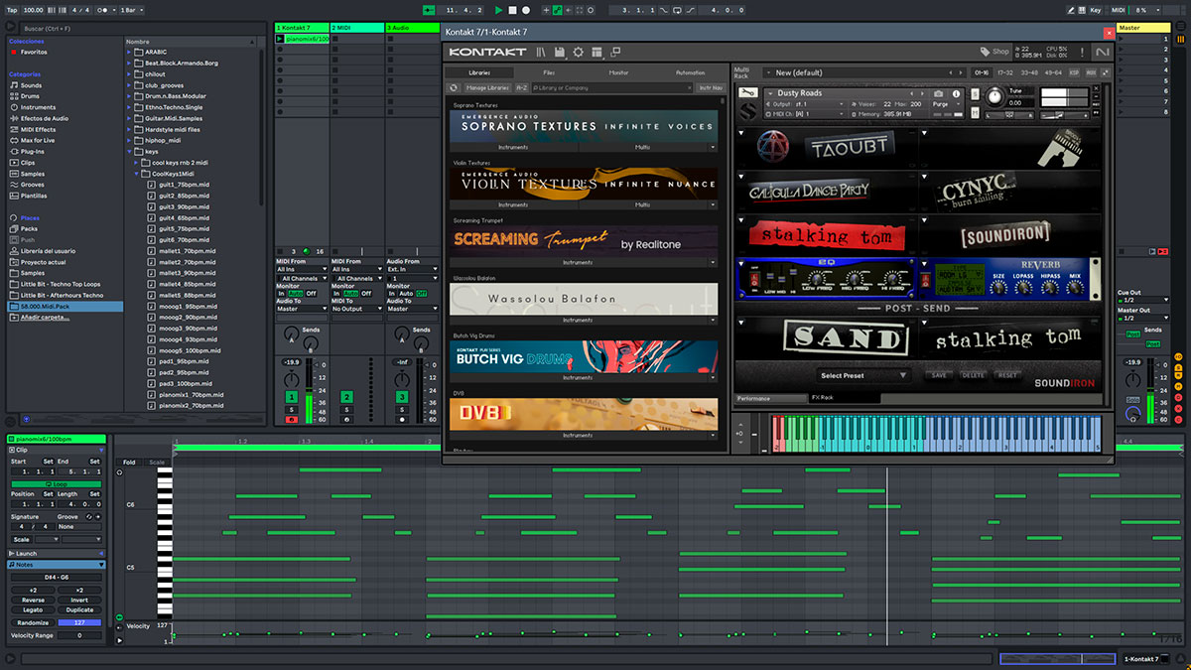The width and height of the screenshot is (1191, 670).
Task: Click the Randomize velocity button
Action: coord(33,622)
